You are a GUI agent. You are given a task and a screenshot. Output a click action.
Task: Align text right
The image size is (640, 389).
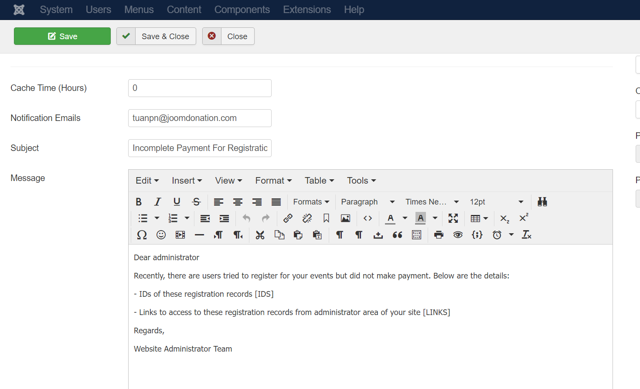(257, 202)
